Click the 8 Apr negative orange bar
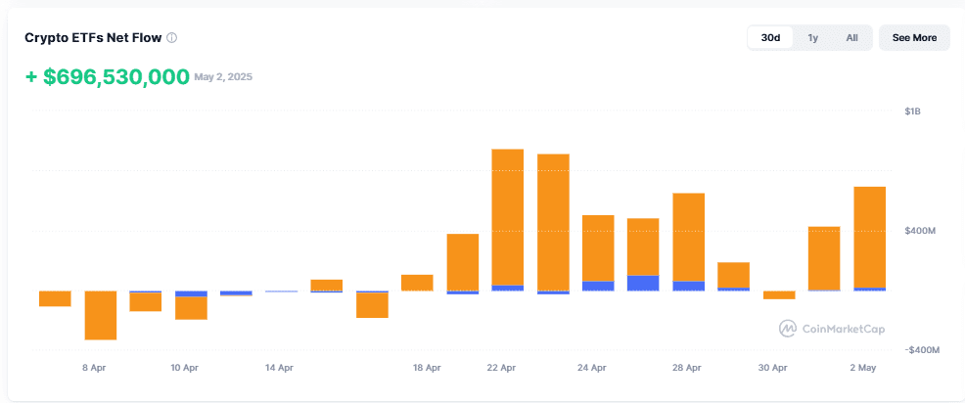Screen dimensions: 965x403 click(x=100, y=315)
